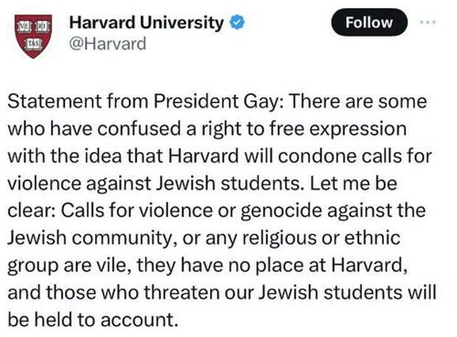Open the three-dot more options menu

point(428,22)
